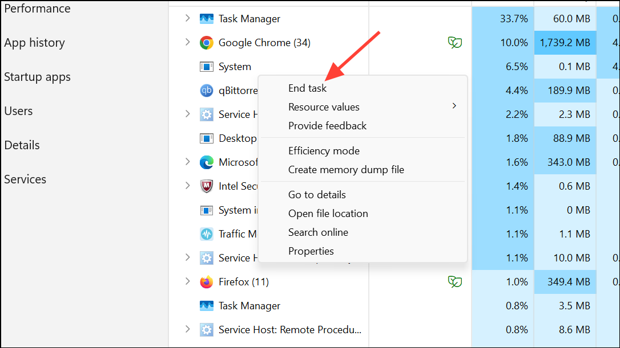
Task: Select 'Go to details' from the menu
Action: pyautogui.click(x=316, y=194)
